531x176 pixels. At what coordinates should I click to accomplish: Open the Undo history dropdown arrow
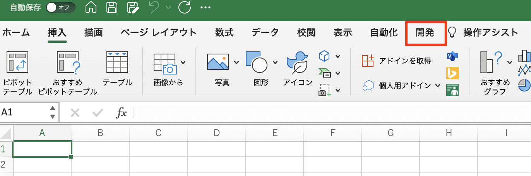tap(168, 7)
